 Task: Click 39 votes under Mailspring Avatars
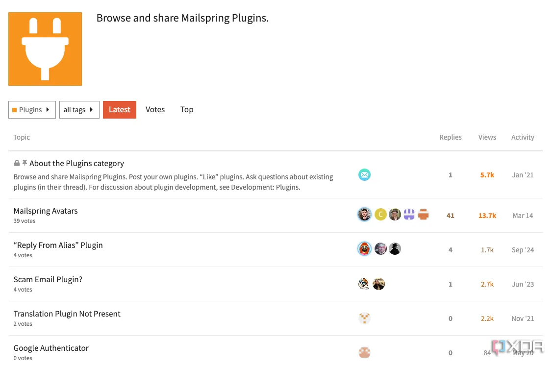pyautogui.click(x=25, y=221)
